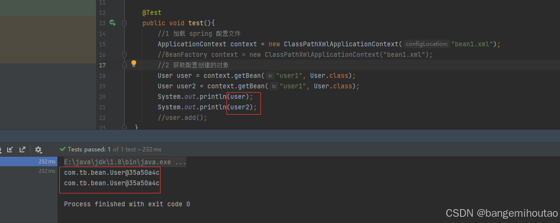Viewport: 560px width, 223px height.
Task: Click line number 12 in gutter
Action: pyautogui.click(x=102, y=12)
